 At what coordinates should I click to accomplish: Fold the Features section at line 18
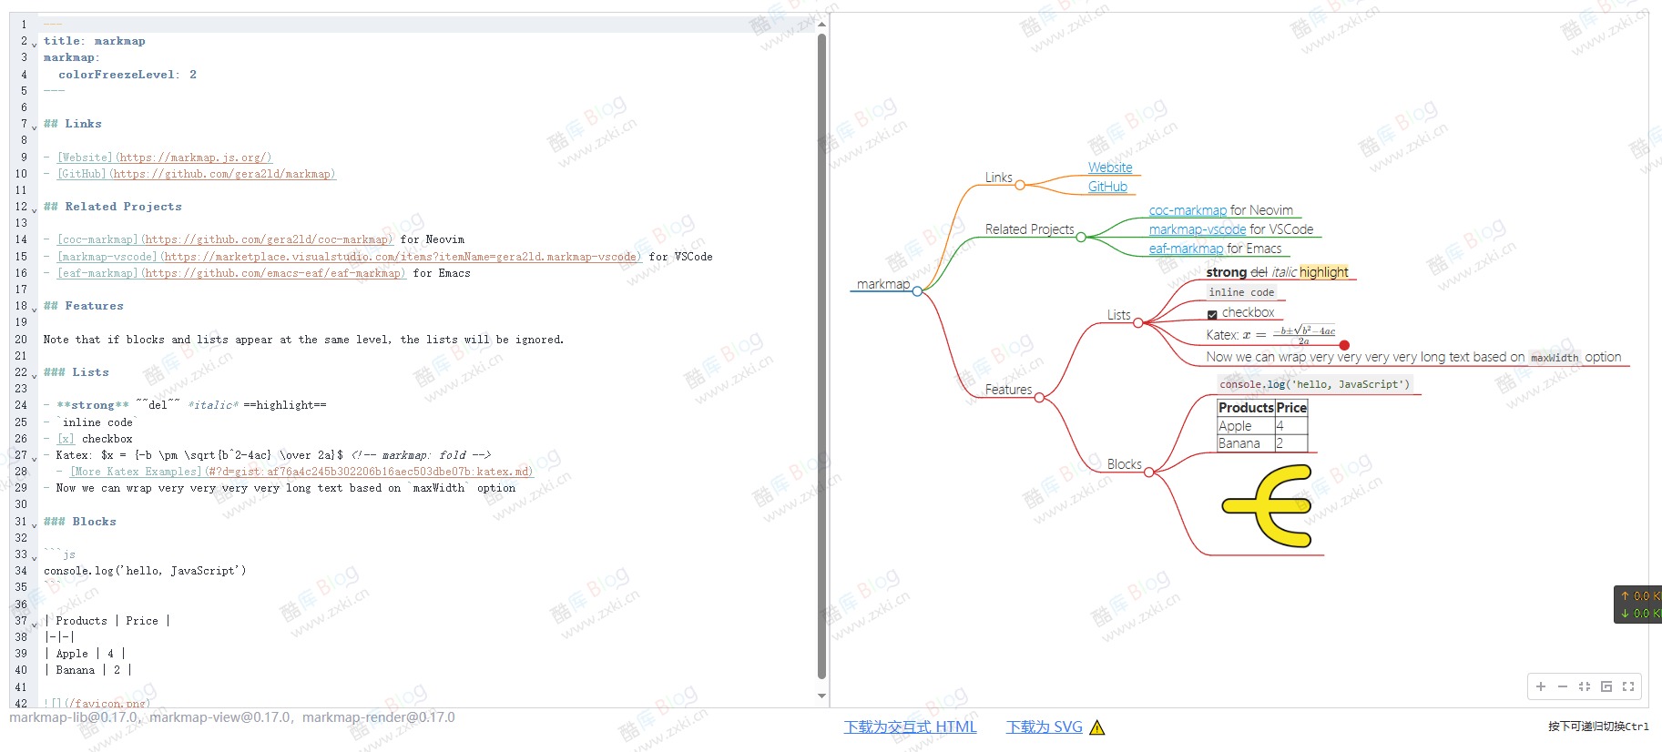[x=35, y=309]
